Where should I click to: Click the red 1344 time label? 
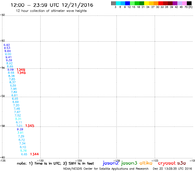click(x=35, y=154)
